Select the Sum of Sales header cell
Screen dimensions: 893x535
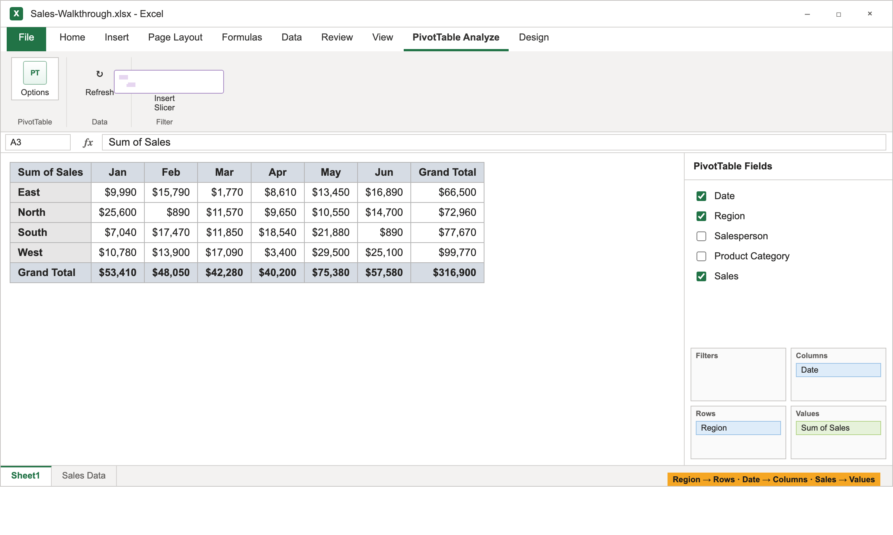click(51, 172)
